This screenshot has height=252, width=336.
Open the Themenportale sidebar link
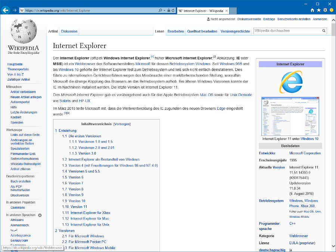(x=18, y=69)
